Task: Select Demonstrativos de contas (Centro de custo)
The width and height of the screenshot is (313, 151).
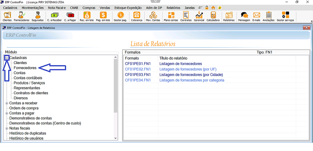Action: tap(45, 123)
